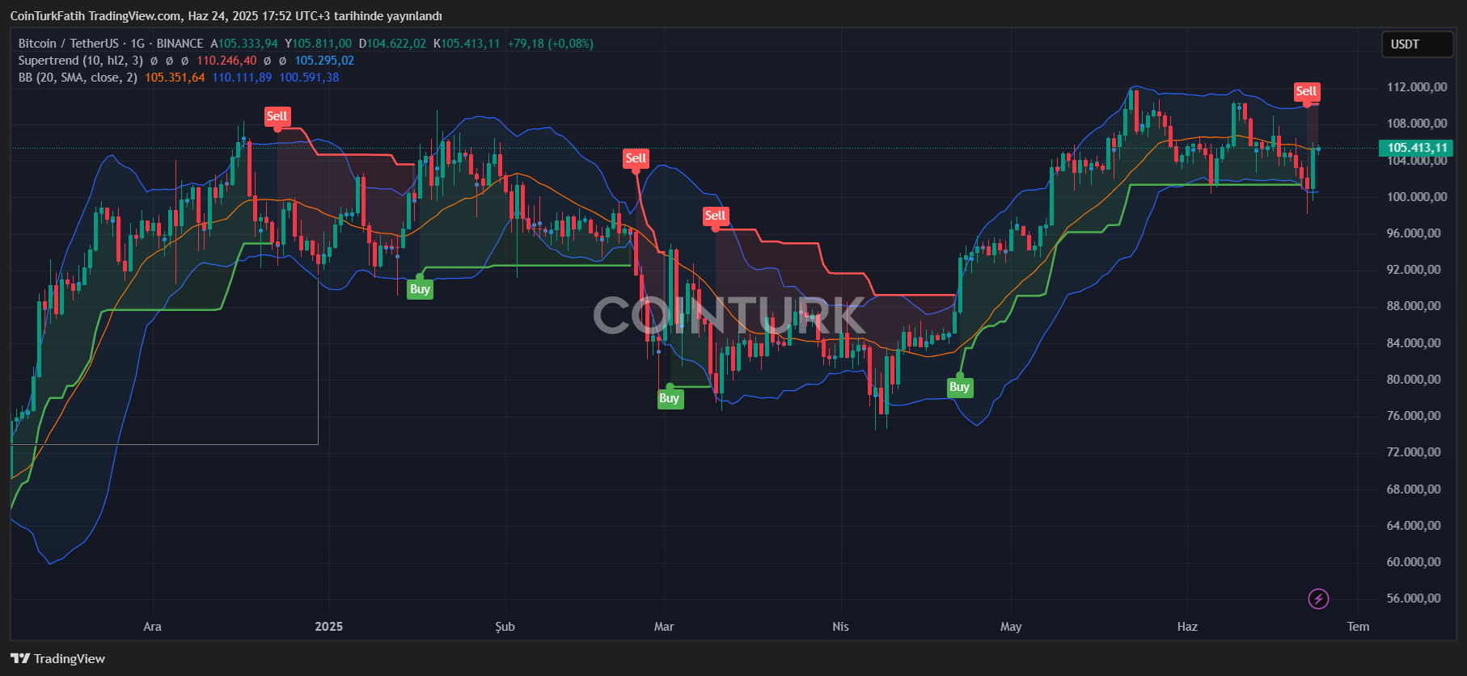Click the Buy marker in mid-January
The height and width of the screenshot is (676, 1467).
[420, 289]
